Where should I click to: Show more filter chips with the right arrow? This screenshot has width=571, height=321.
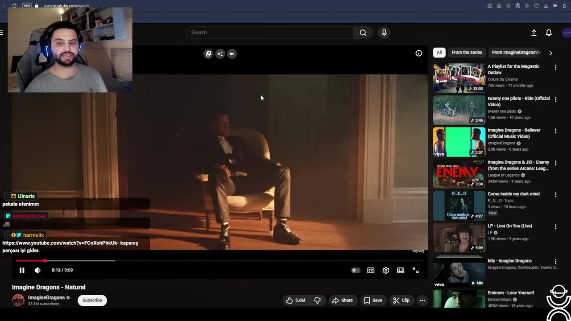pos(550,53)
